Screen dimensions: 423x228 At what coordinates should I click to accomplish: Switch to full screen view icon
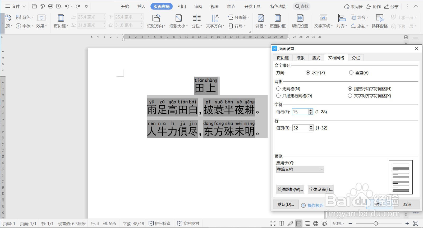(x=273, y=224)
